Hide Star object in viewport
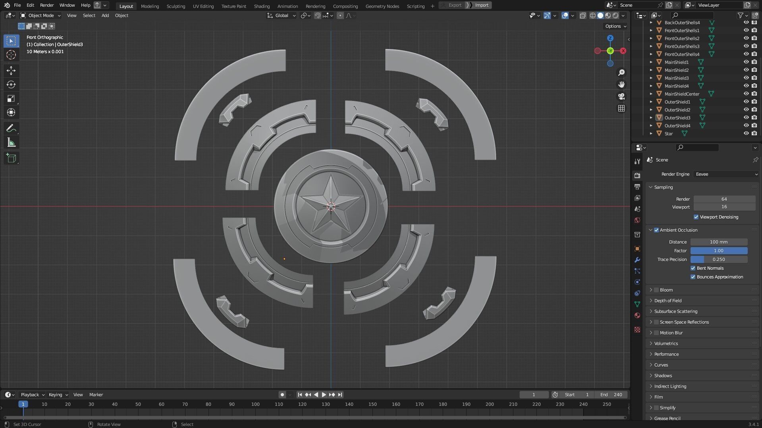 click(x=746, y=134)
